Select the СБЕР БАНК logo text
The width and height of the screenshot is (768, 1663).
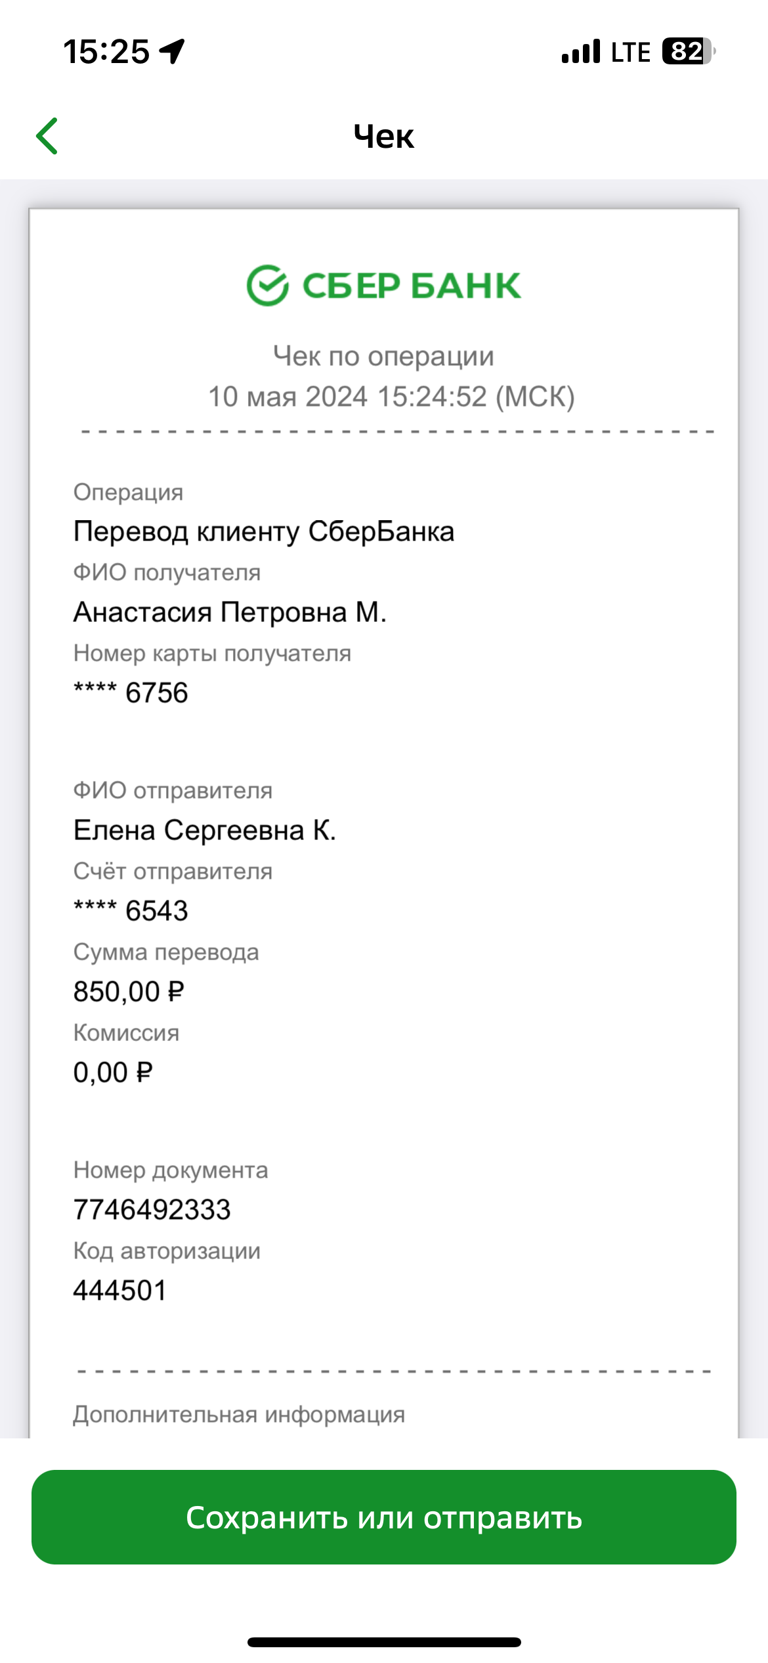412,286
